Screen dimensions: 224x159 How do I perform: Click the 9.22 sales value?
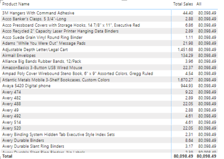coord(189,92)
